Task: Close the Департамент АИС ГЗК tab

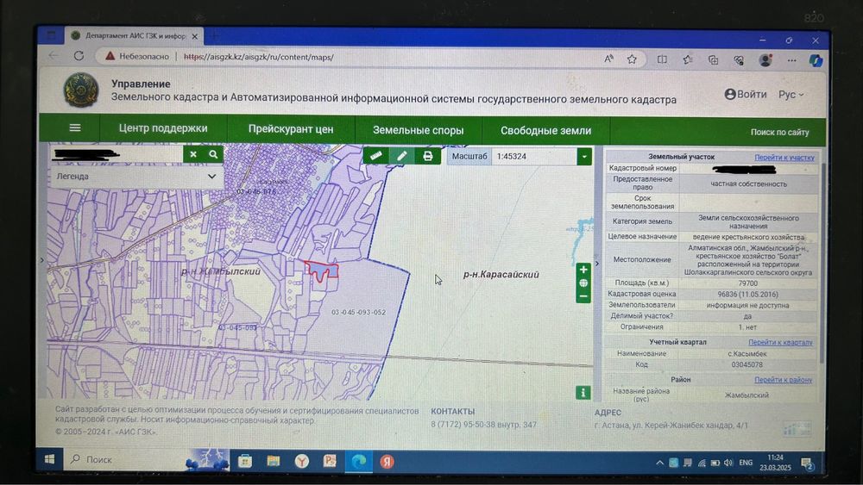Action: click(194, 36)
